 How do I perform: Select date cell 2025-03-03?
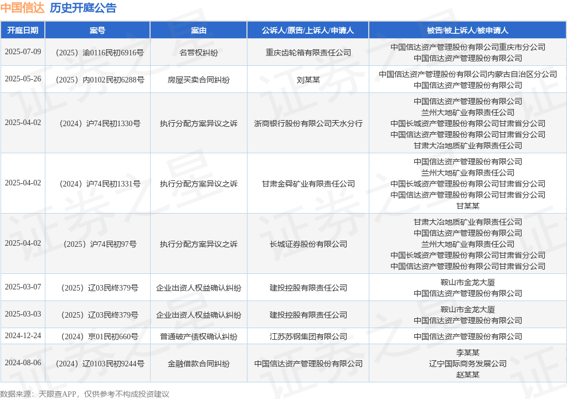coord(23,314)
